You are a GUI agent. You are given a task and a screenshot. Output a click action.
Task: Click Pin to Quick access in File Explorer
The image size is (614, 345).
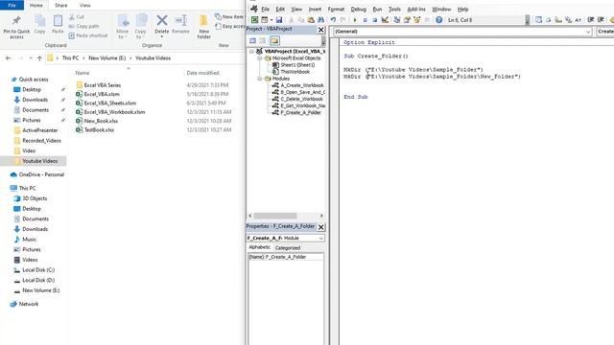point(16,28)
